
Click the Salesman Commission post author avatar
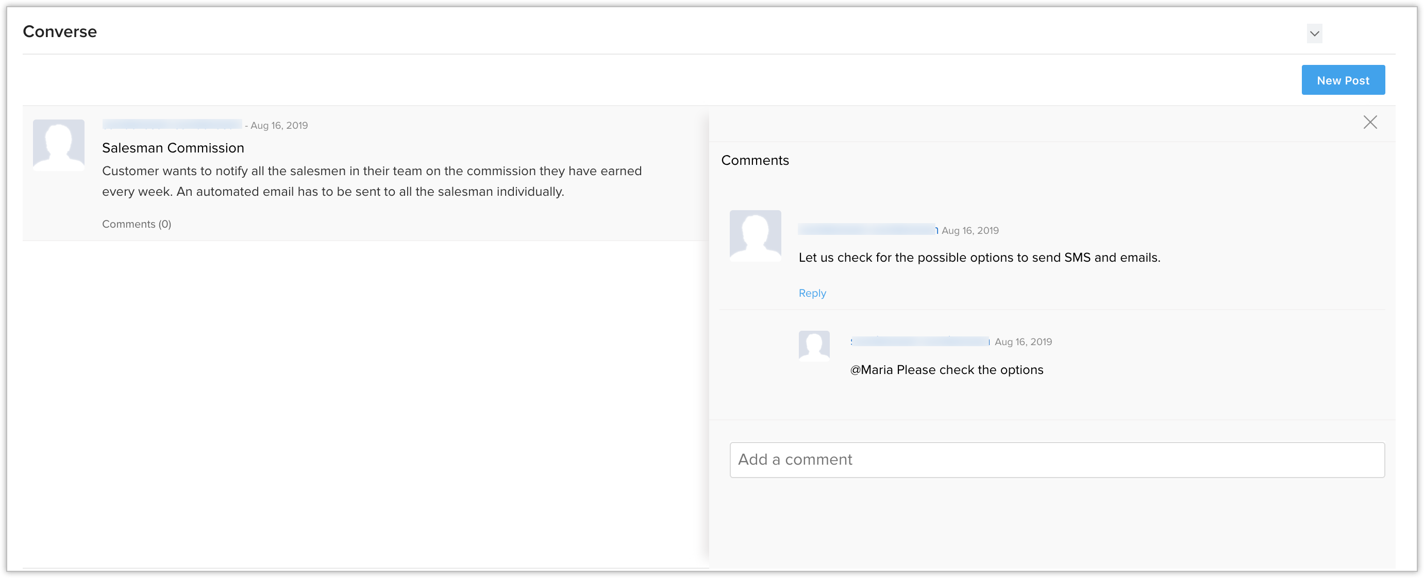point(59,145)
